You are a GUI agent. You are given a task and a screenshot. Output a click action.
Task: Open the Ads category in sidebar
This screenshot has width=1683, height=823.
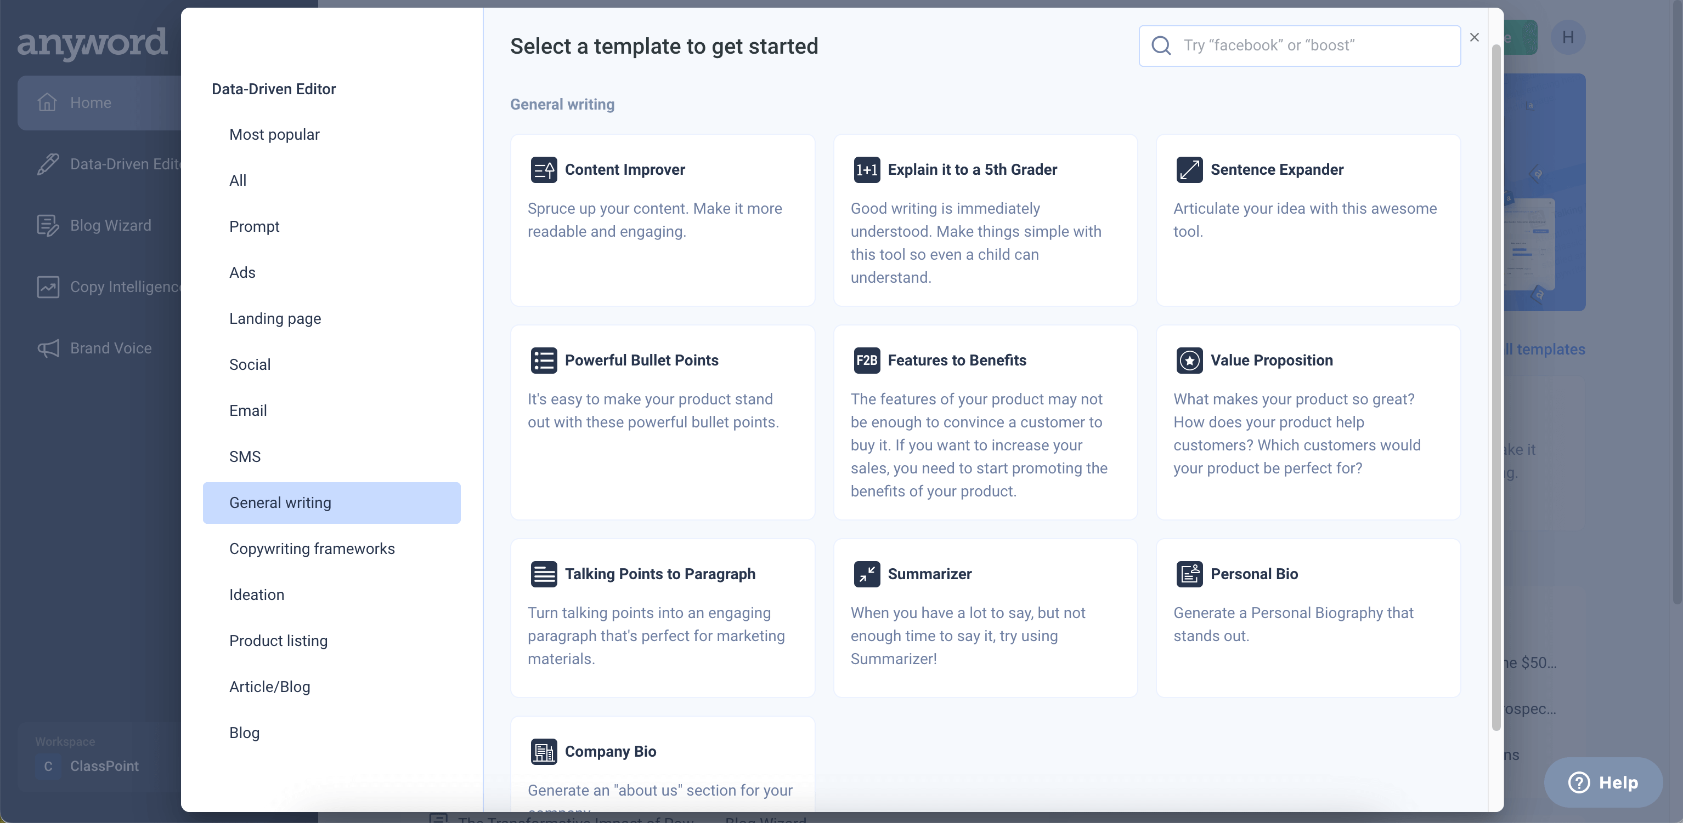click(x=241, y=273)
